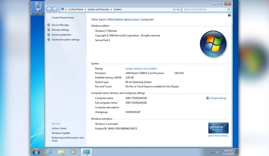269x156 pixels.
Task: Open Performance Information and Tools
Action: [68, 139]
